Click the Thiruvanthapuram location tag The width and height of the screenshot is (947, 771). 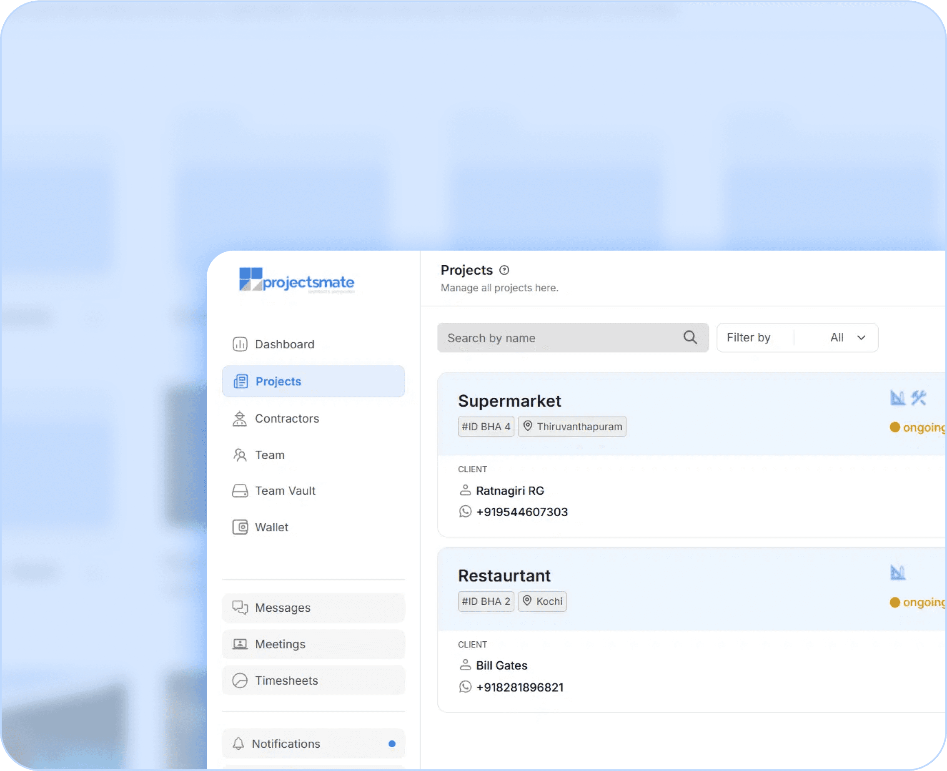572,426
